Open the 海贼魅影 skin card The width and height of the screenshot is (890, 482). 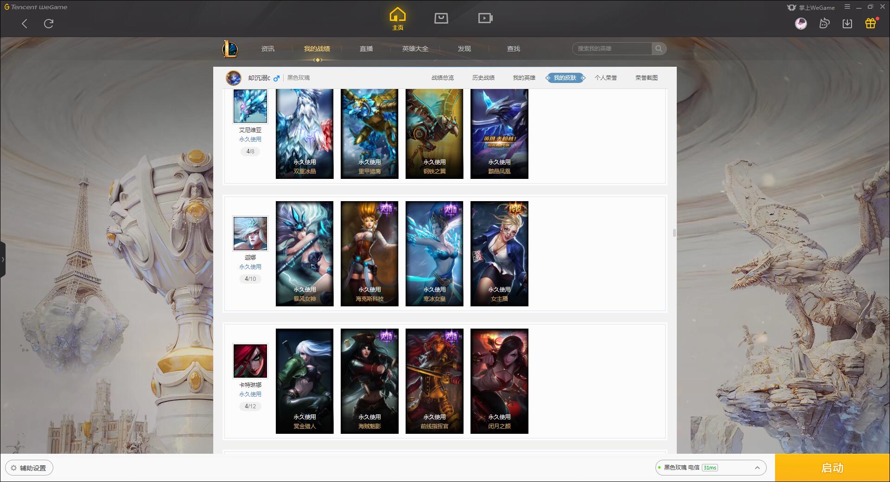pyautogui.click(x=369, y=381)
